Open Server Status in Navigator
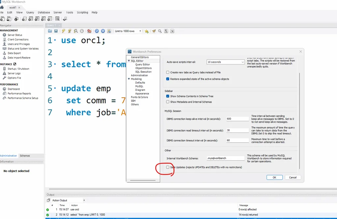 coord(15,35)
